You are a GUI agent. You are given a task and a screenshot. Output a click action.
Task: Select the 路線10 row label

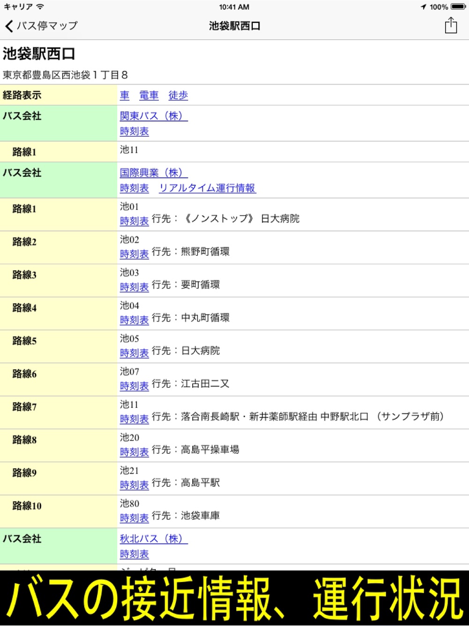point(27,506)
